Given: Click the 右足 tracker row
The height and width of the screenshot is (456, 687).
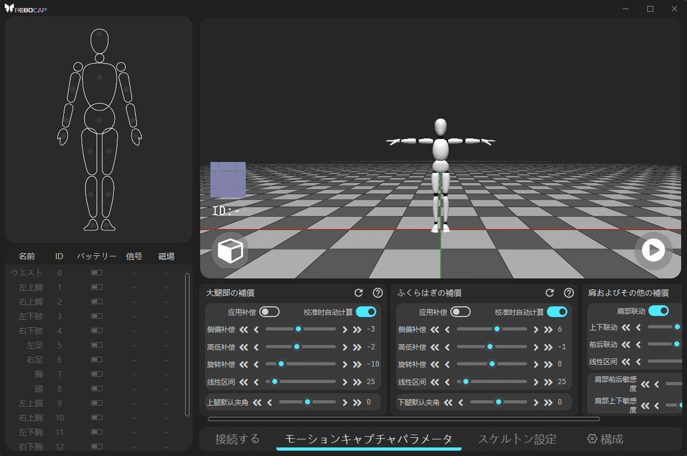Looking at the screenshot, I should [94, 360].
